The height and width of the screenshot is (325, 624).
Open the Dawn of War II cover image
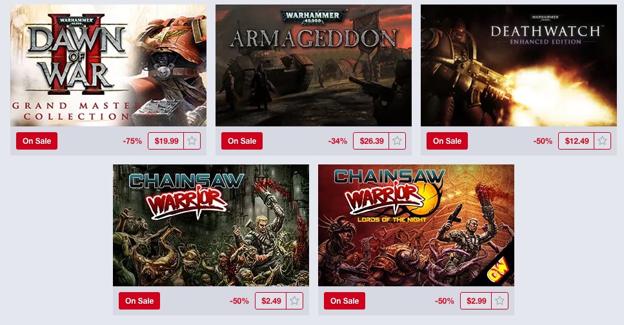pos(108,65)
